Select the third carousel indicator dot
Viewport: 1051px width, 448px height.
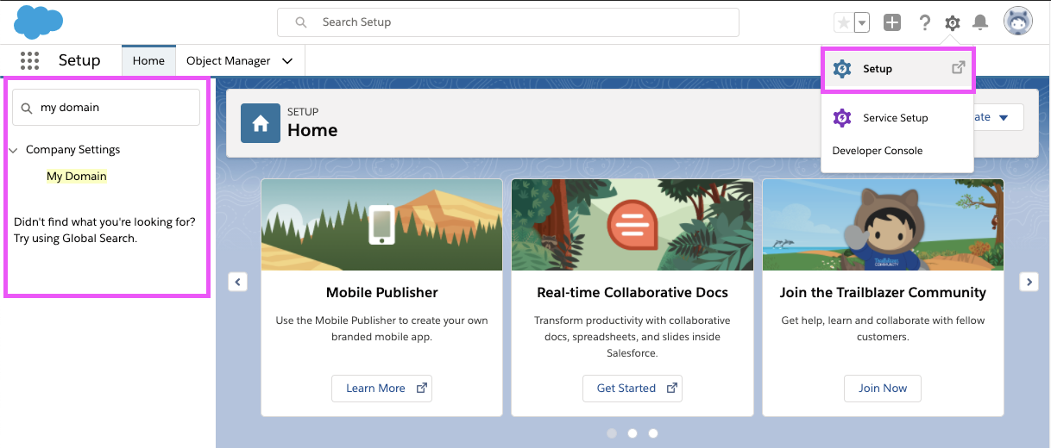tap(653, 433)
